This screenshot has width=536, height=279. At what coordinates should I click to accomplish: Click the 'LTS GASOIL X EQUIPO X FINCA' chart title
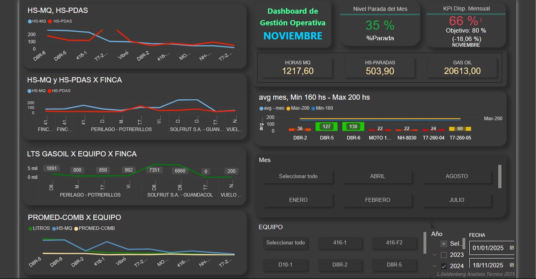point(82,154)
